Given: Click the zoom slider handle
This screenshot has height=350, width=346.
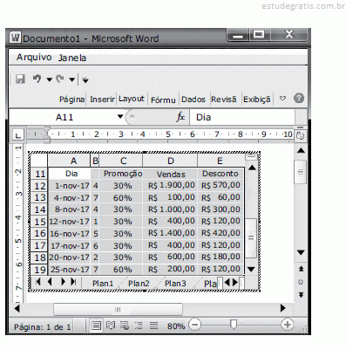Looking at the screenshot, I should [x=234, y=324].
